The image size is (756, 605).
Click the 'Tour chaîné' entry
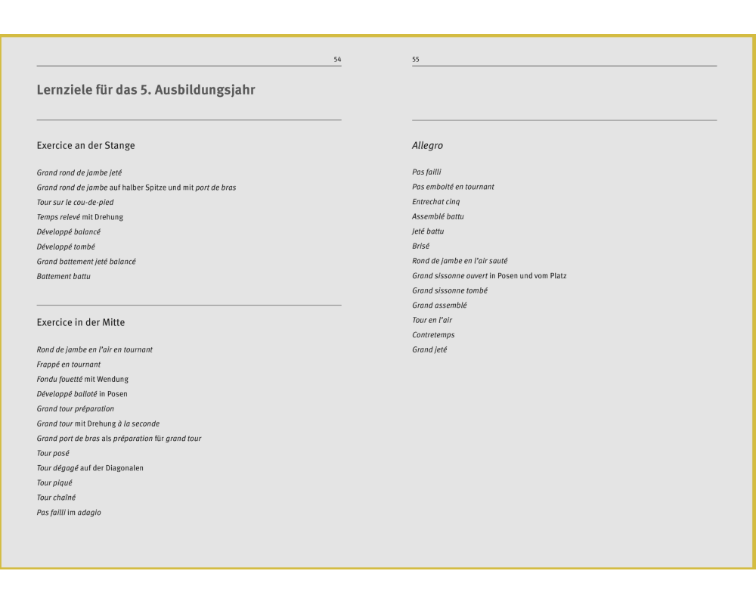tap(56, 497)
